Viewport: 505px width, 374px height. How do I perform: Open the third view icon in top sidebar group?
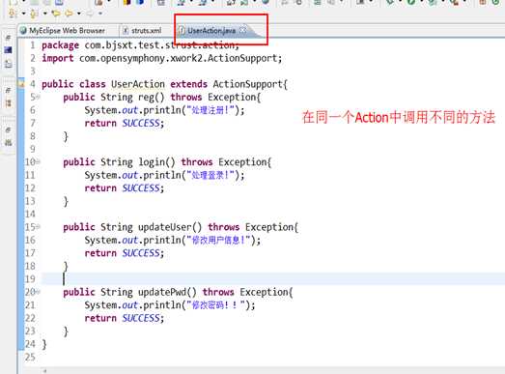8,64
